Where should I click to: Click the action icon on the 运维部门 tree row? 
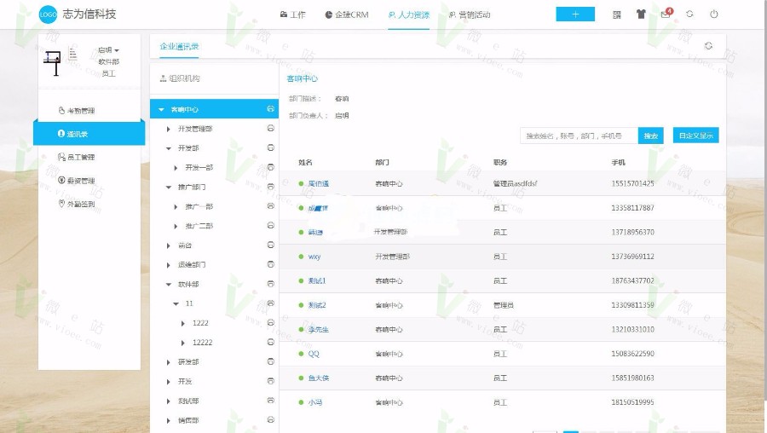click(270, 264)
